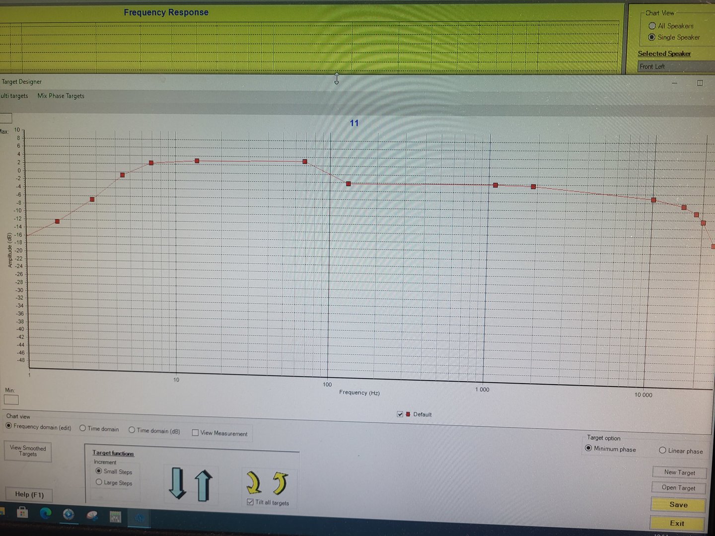Select the curve point at -7 dB on rising slope
Image resolution: width=715 pixels, height=536 pixels.
pyautogui.click(x=92, y=200)
